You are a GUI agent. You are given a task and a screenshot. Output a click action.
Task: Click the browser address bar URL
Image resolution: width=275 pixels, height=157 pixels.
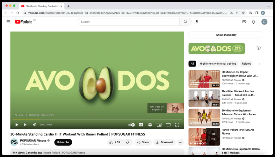point(127,13)
